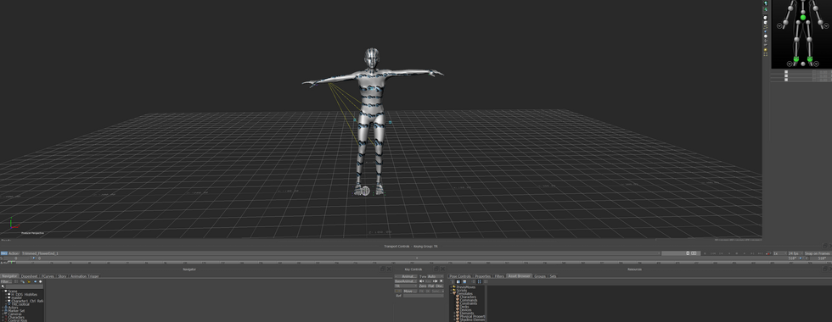Click the four-corner frame icon in viewer toolbar
Viewport: 832px width, 322px height.
click(766, 54)
